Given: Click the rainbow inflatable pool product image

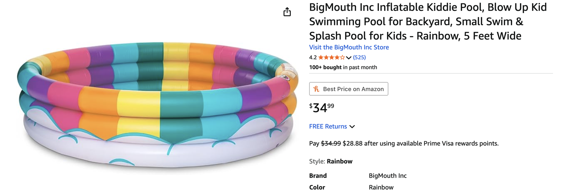Looking at the screenshot, I should [158, 105].
